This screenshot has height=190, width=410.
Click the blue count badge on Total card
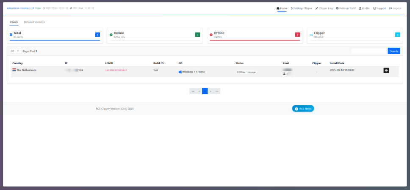97,35
